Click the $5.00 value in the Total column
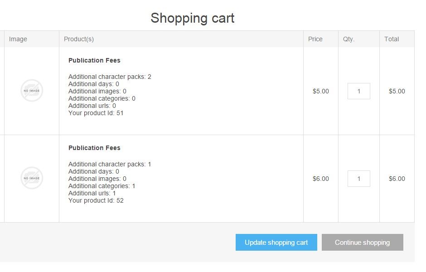Image resolution: width=426 pixels, height=272 pixels. click(x=397, y=91)
